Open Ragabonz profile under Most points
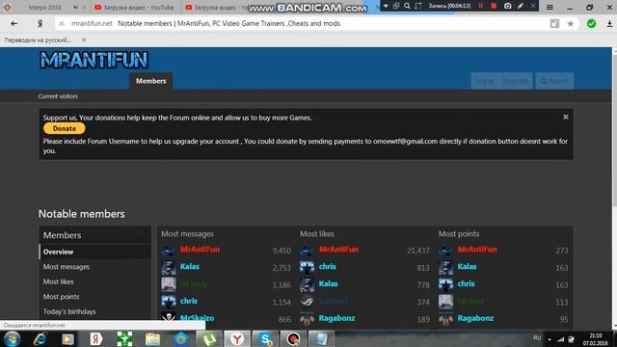The width and height of the screenshot is (617, 347). click(x=475, y=318)
